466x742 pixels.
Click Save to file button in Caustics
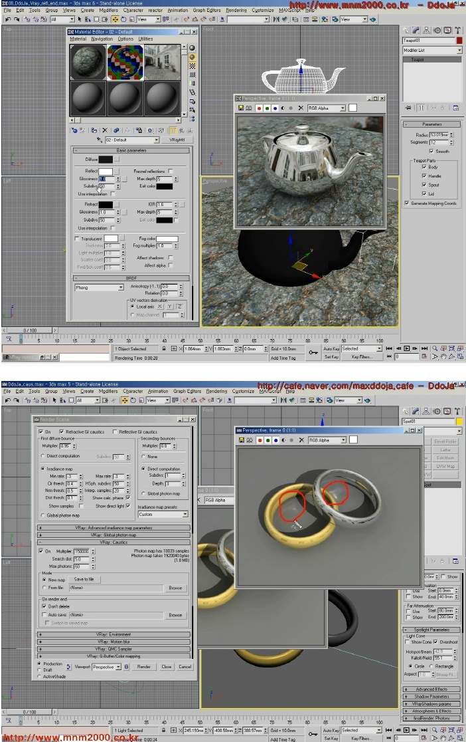pos(84,579)
